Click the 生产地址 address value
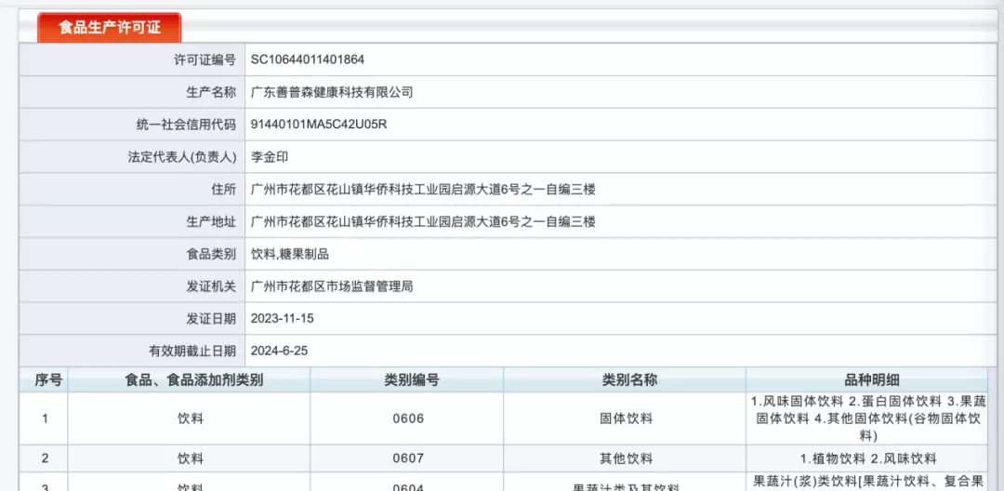 pos(423,221)
